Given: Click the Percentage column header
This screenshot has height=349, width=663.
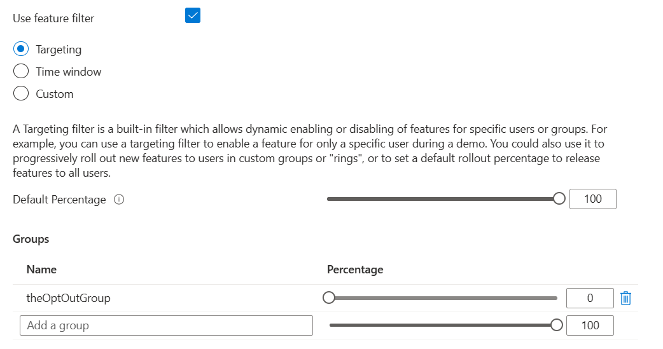Looking at the screenshot, I should click(x=355, y=270).
